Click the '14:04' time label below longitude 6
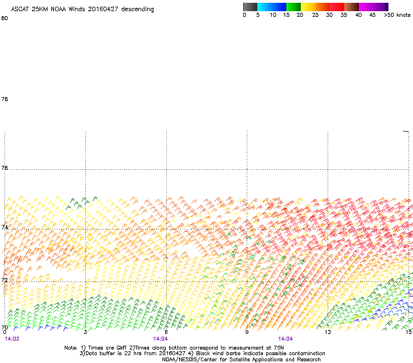Image resolution: width=413 pixels, height=363 pixels. point(160,339)
